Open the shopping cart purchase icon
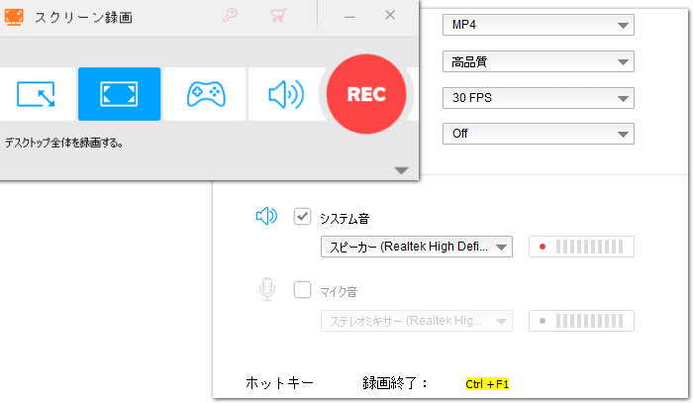Image resolution: width=693 pixels, height=403 pixels. (x=278, y=16)
